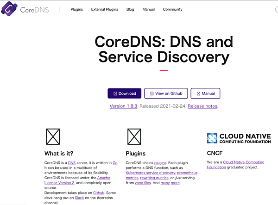Open the rewriting queries link
278x205 pixels.
pos(154,178)
